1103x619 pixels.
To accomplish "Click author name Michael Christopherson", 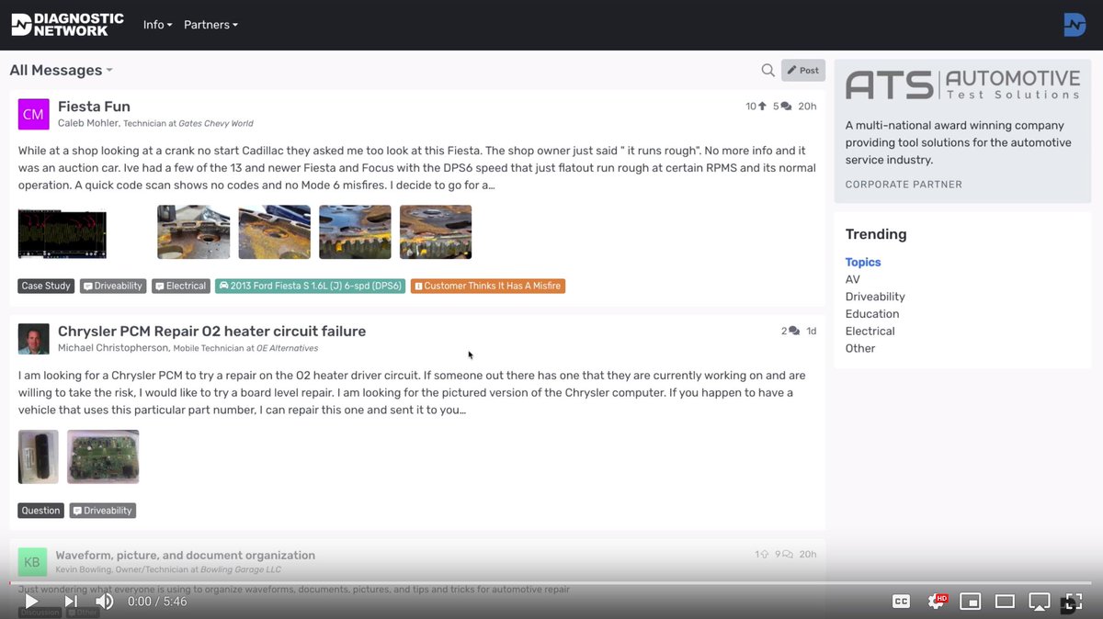I will [x=113, y=348].
